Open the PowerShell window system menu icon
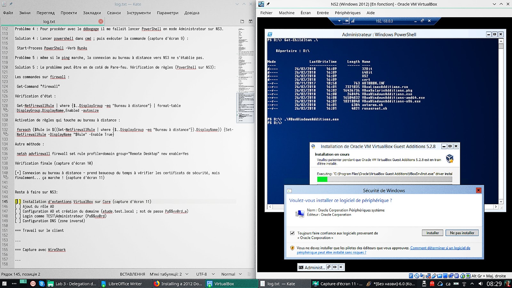 (270, 35)
